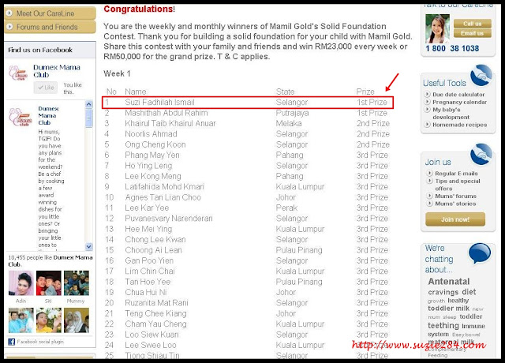Select winner name Agnes Tan Lian Choo

[x=163, y=197]
